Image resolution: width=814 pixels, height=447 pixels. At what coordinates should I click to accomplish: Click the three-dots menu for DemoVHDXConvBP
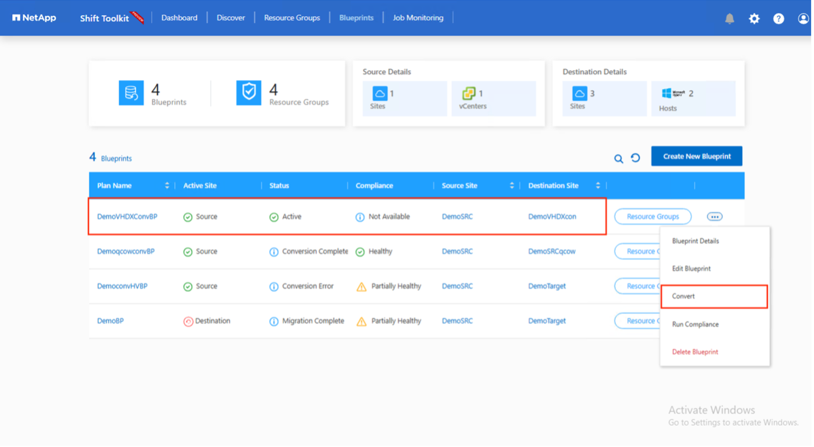point(715,216)
